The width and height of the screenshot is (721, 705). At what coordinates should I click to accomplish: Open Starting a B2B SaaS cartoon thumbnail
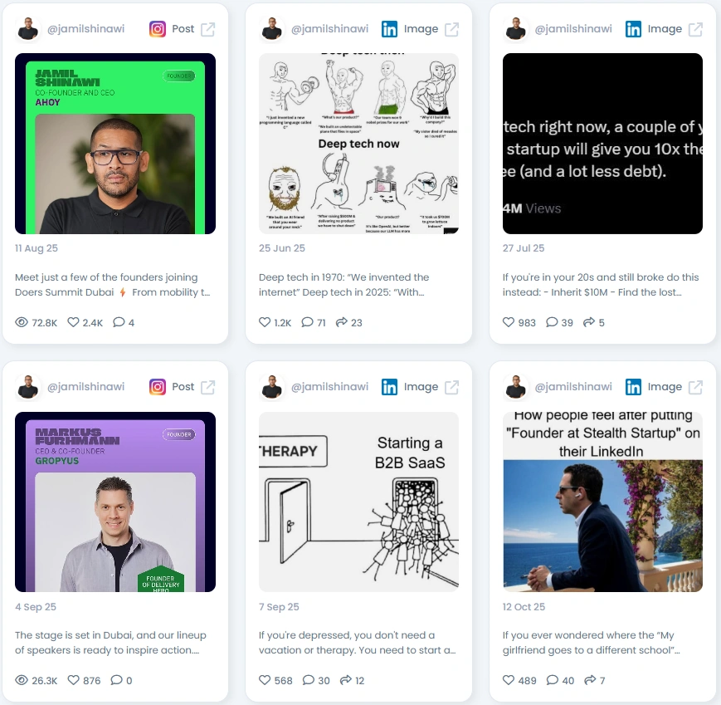[358, 502]
